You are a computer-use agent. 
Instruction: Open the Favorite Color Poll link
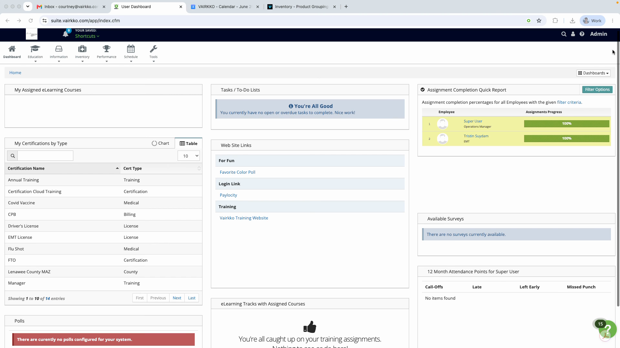point(238,172)
